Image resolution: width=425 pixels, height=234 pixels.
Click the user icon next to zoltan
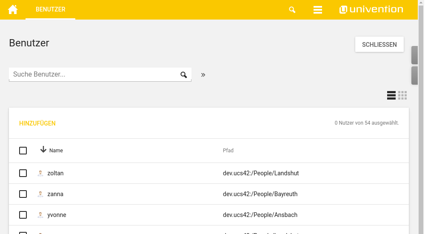click(40, 173)
